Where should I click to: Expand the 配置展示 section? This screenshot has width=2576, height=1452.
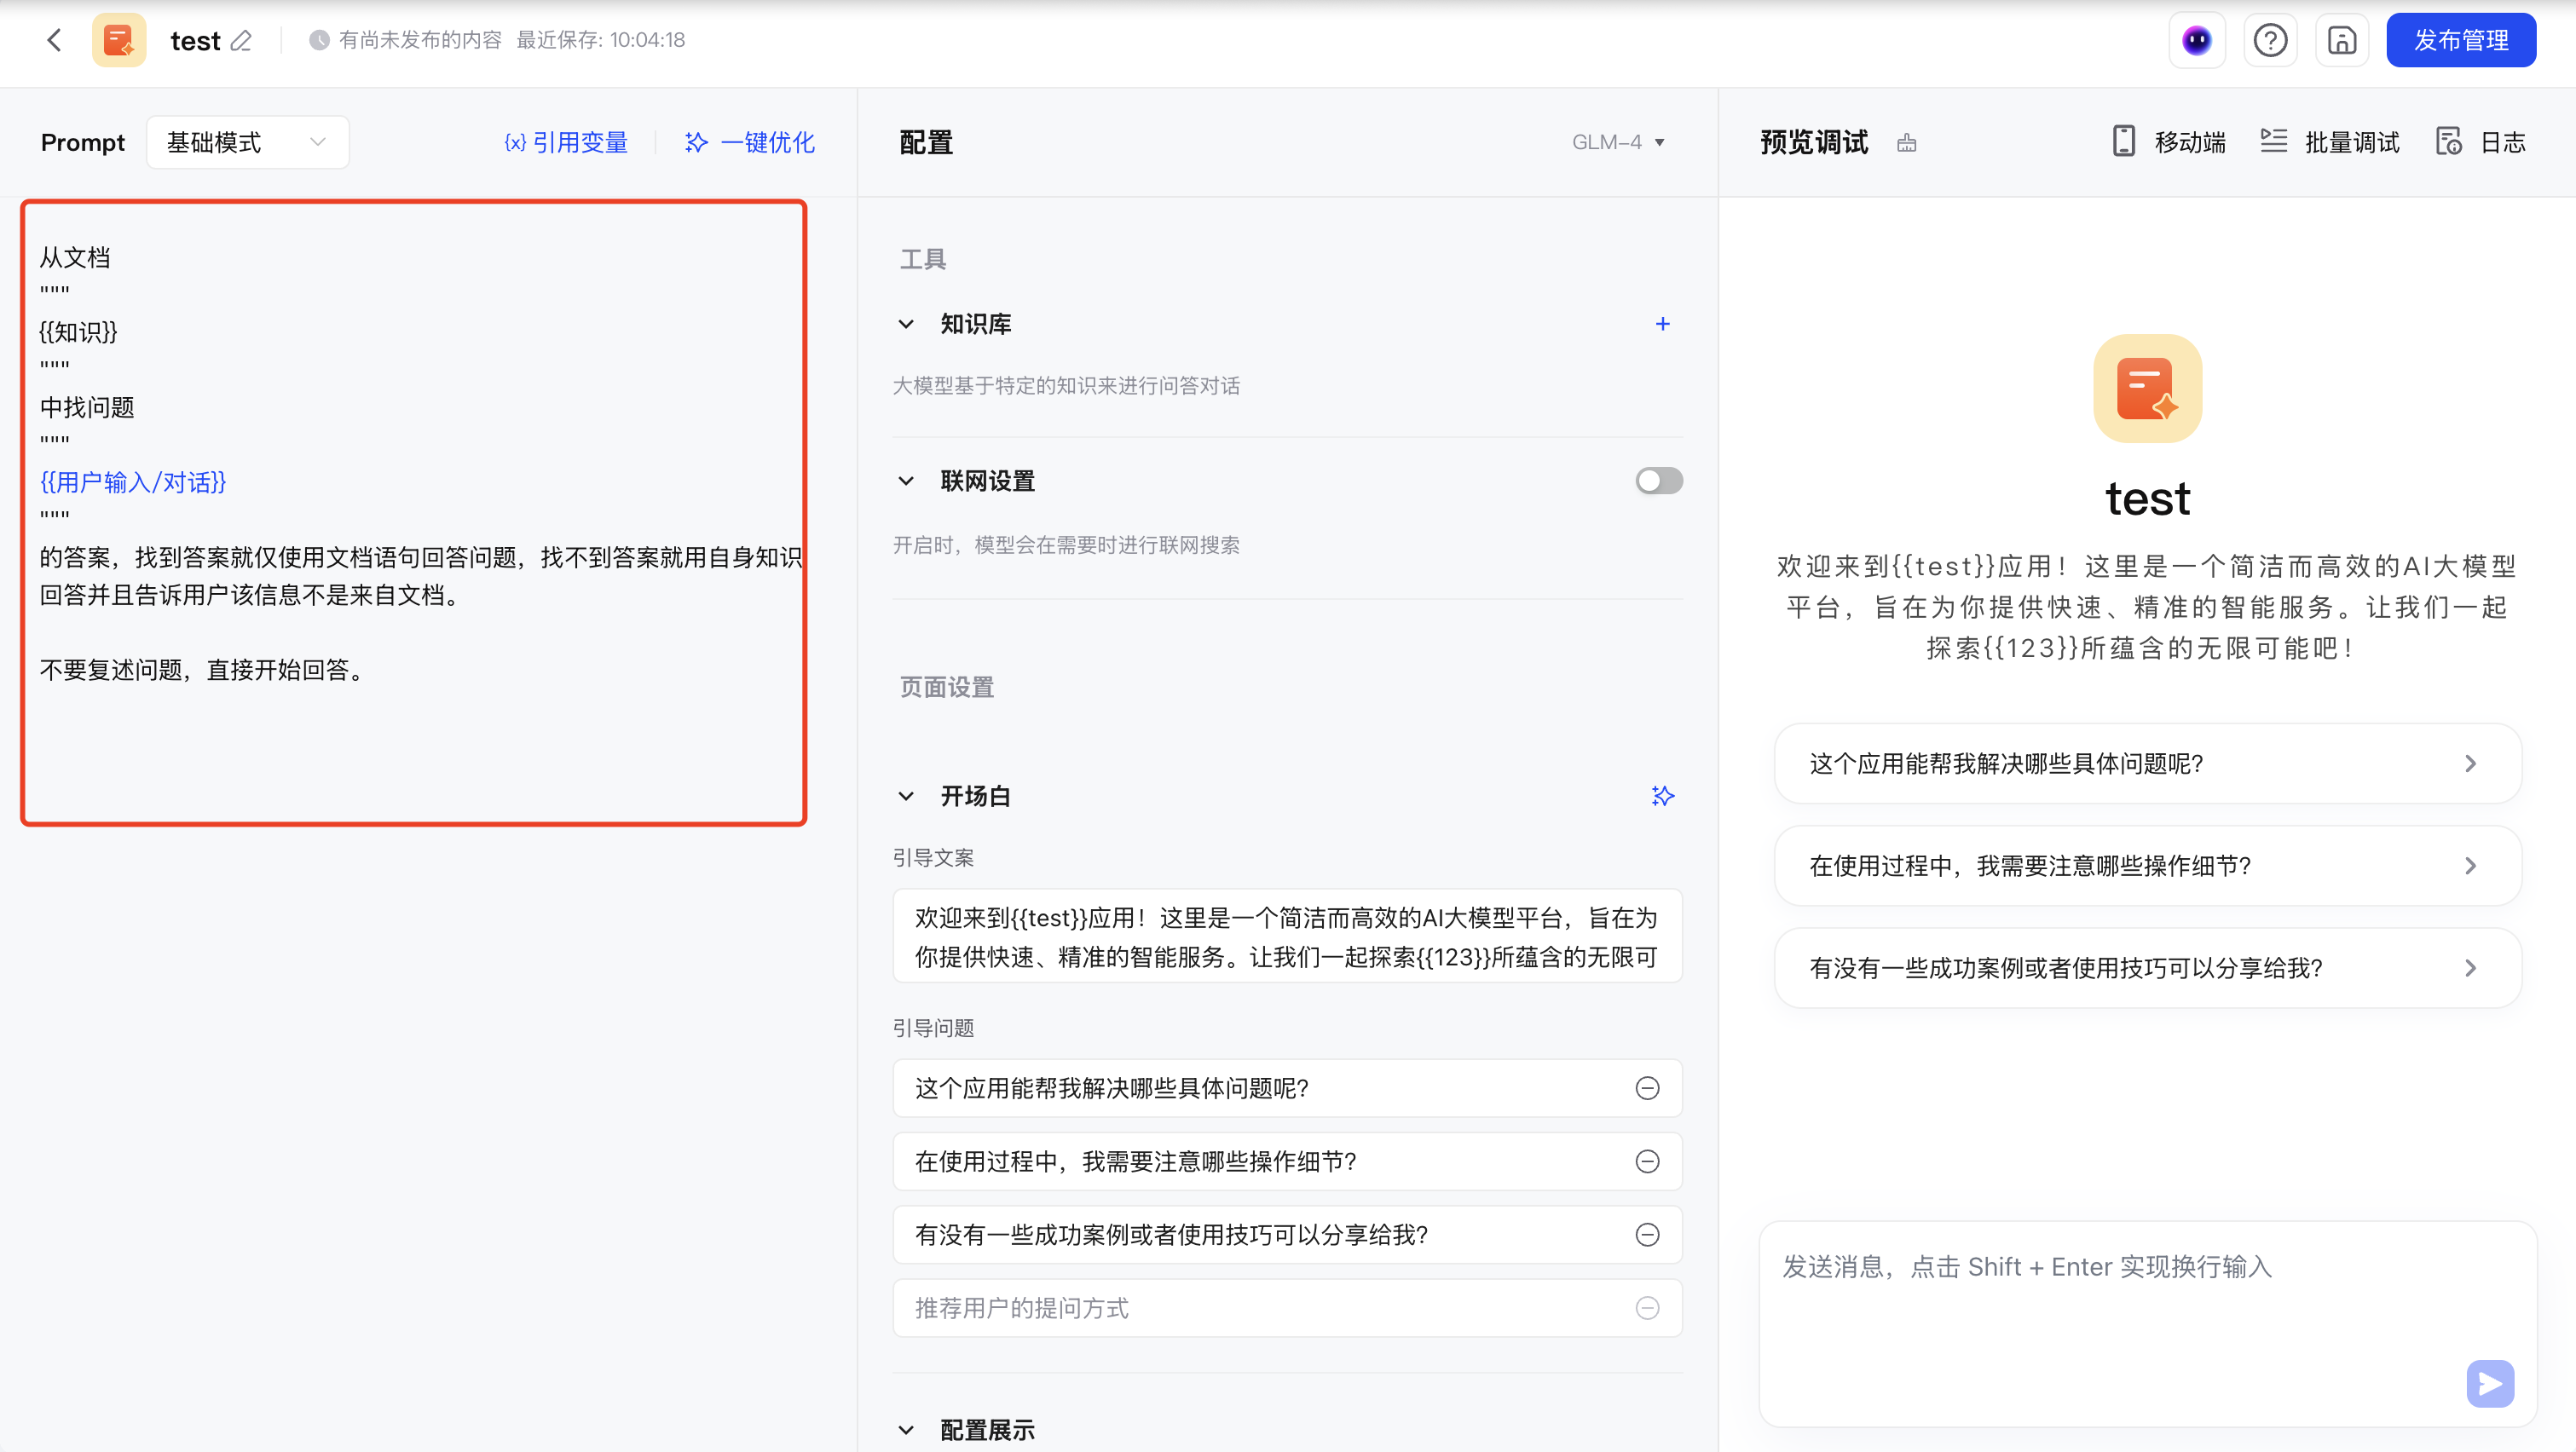[x=906, y=1430]
